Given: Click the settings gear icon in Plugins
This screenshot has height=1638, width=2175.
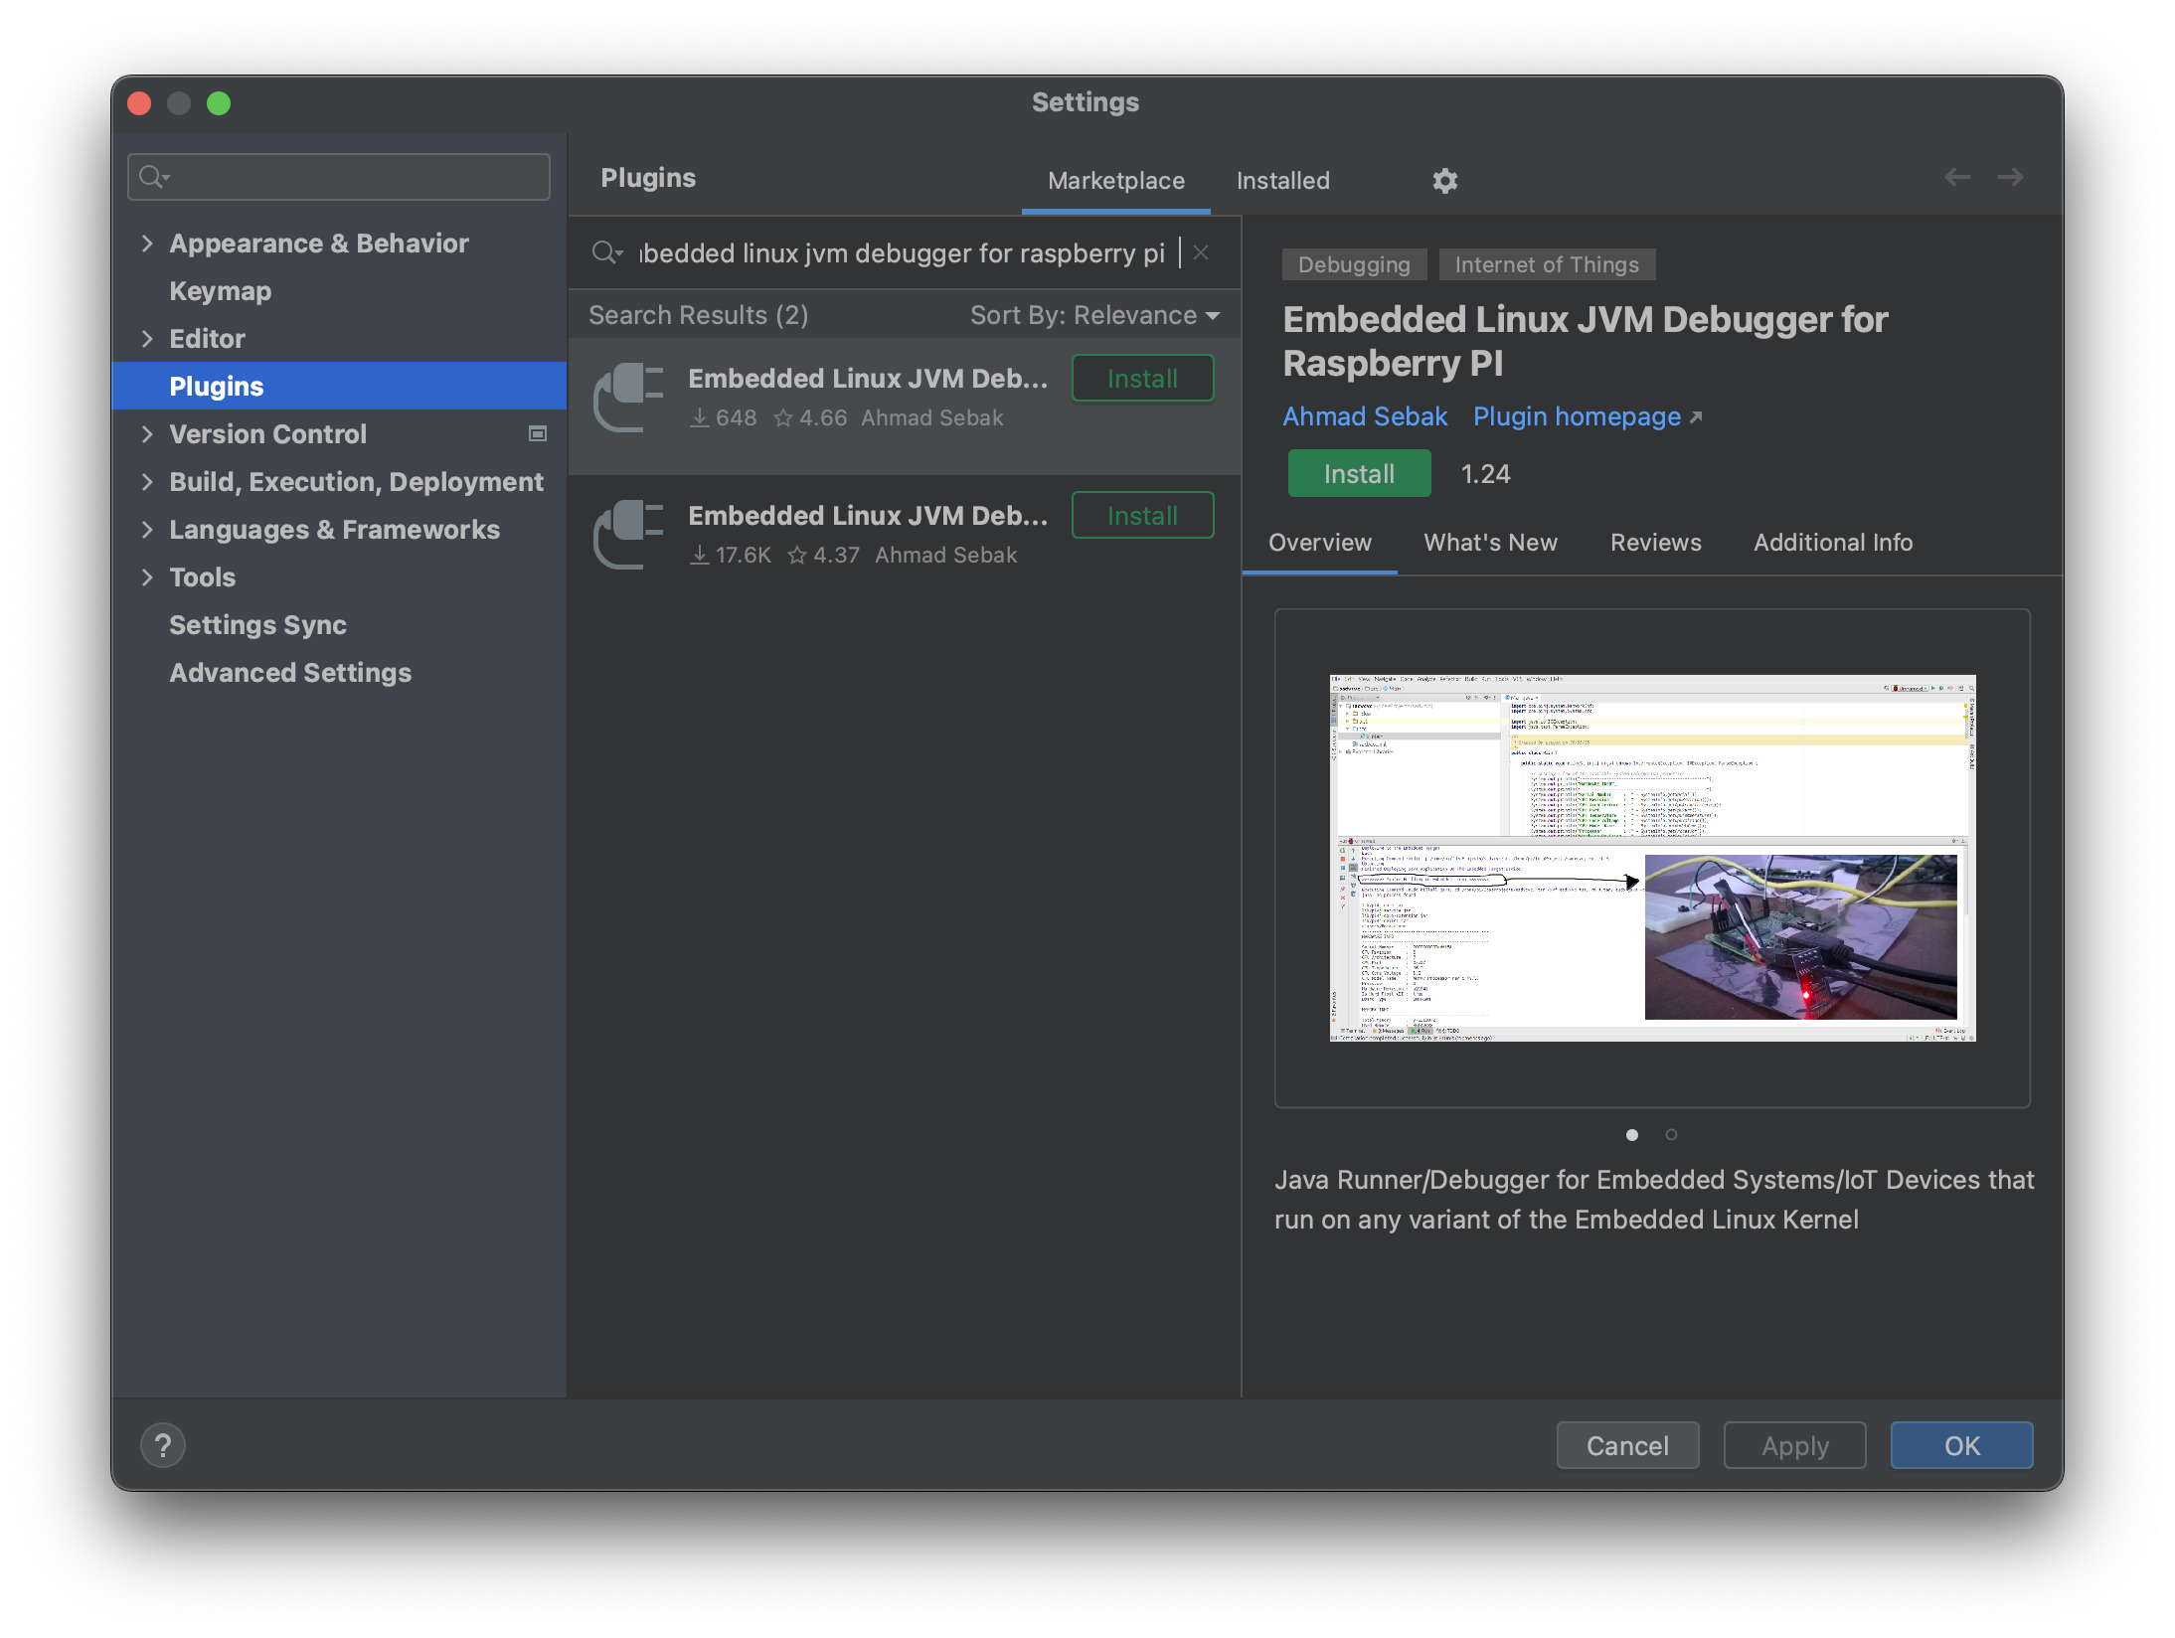Looking at the screenshot, I should [1443, 179].
